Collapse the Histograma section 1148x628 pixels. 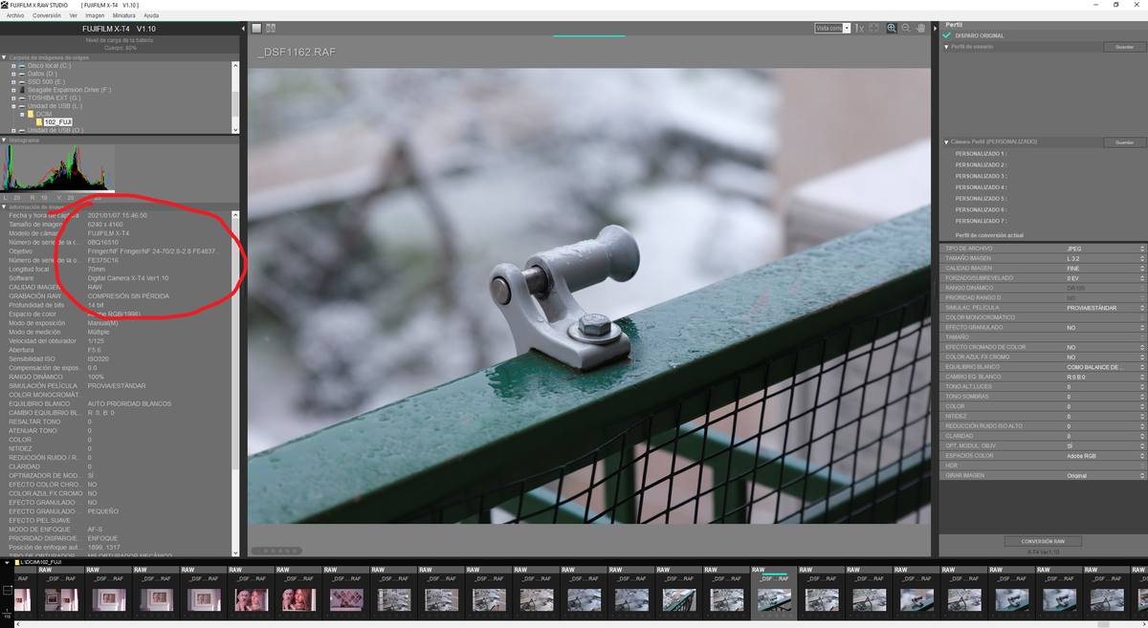tap(4, 140)
